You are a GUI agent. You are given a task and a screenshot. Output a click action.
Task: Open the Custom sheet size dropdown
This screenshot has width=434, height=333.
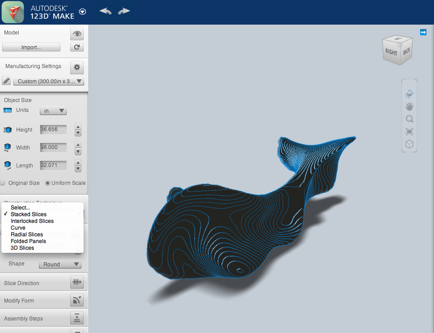pyautogui.click(x=49, y=81)
